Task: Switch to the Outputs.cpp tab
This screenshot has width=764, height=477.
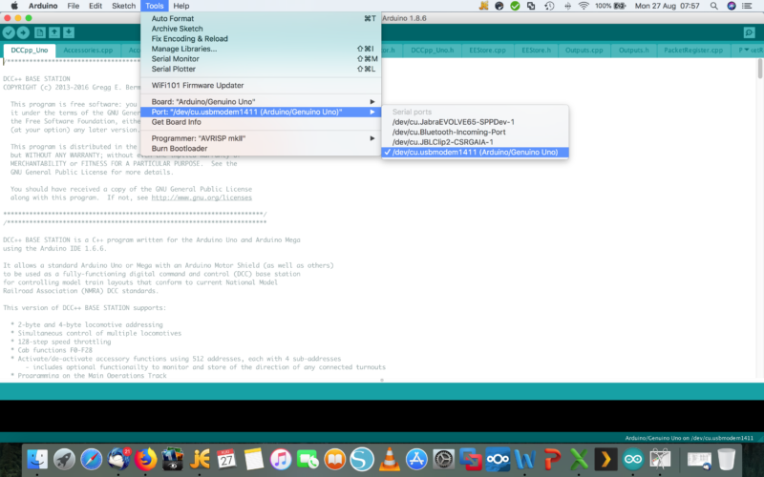Action: (584, 51)
